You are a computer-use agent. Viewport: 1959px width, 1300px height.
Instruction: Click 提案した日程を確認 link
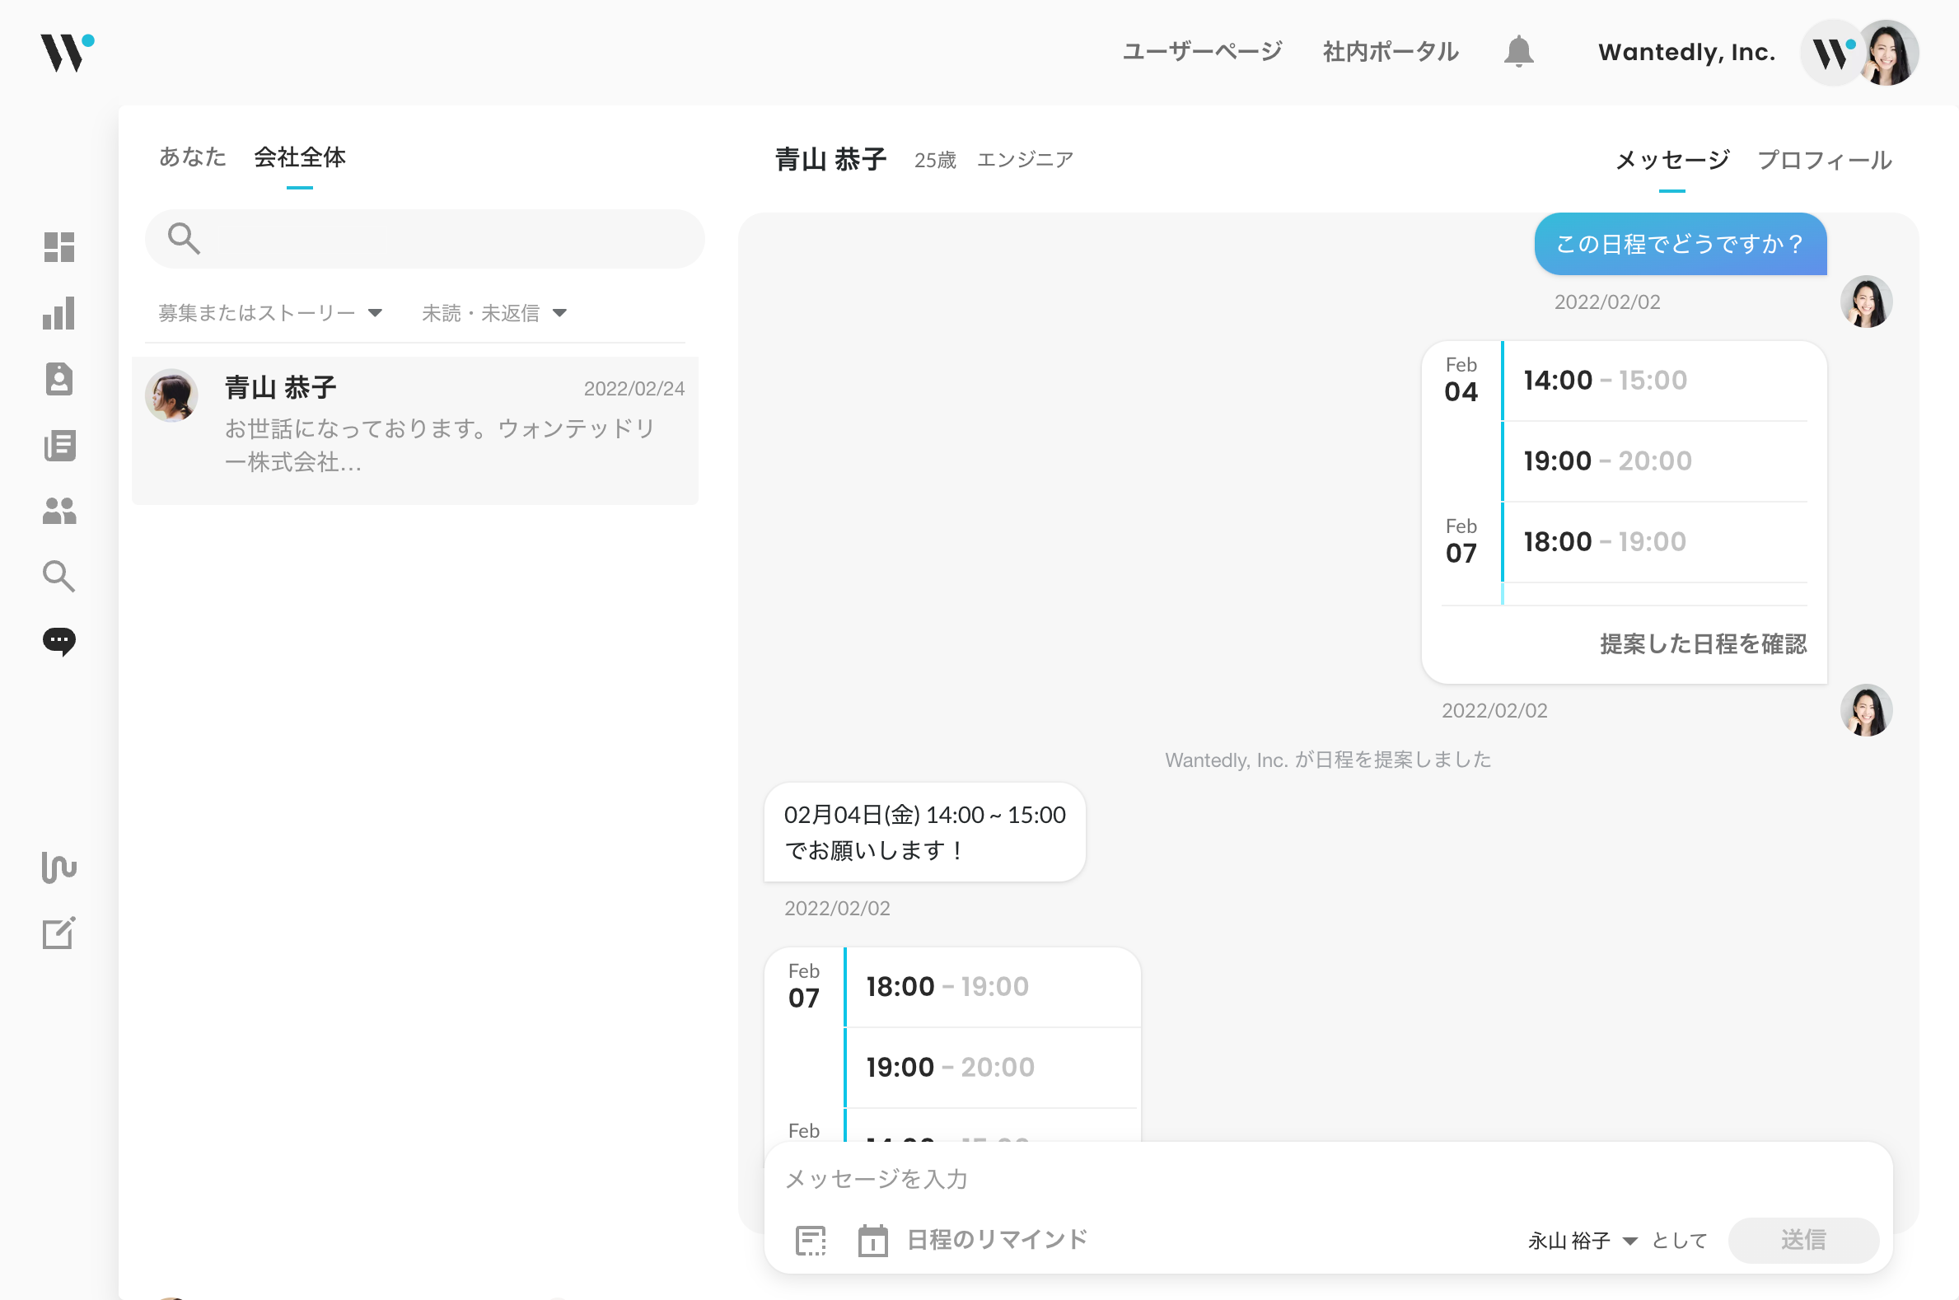[x=1702, y=644]
